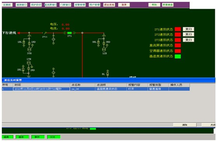
Task: Click 复归 button next to 273通讯状态
Action: pos(189,40)
